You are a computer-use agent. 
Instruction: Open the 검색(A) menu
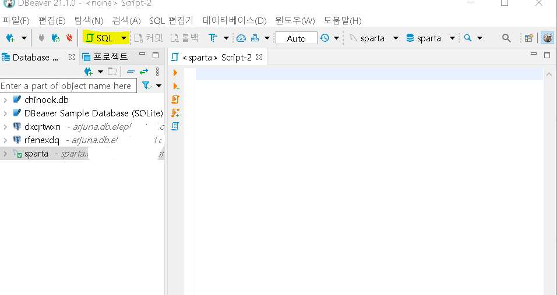126,20
